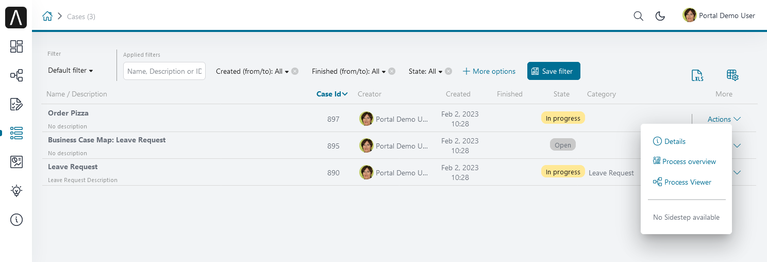
Task: Collapse the Actions dropdown for Order Pizza
Action: [x=724, y=119]
